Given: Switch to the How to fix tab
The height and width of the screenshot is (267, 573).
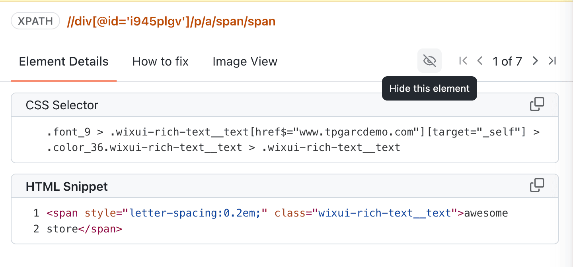Looking at the screenshot, I should 160,61.
